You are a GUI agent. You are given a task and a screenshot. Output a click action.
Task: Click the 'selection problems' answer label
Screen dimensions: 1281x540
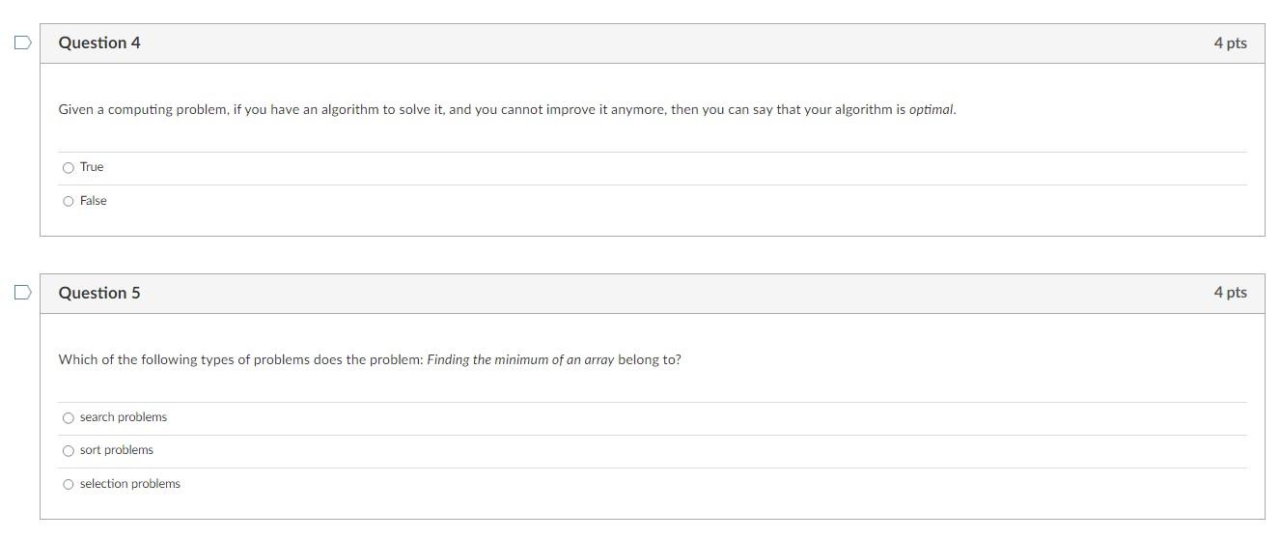130,484
